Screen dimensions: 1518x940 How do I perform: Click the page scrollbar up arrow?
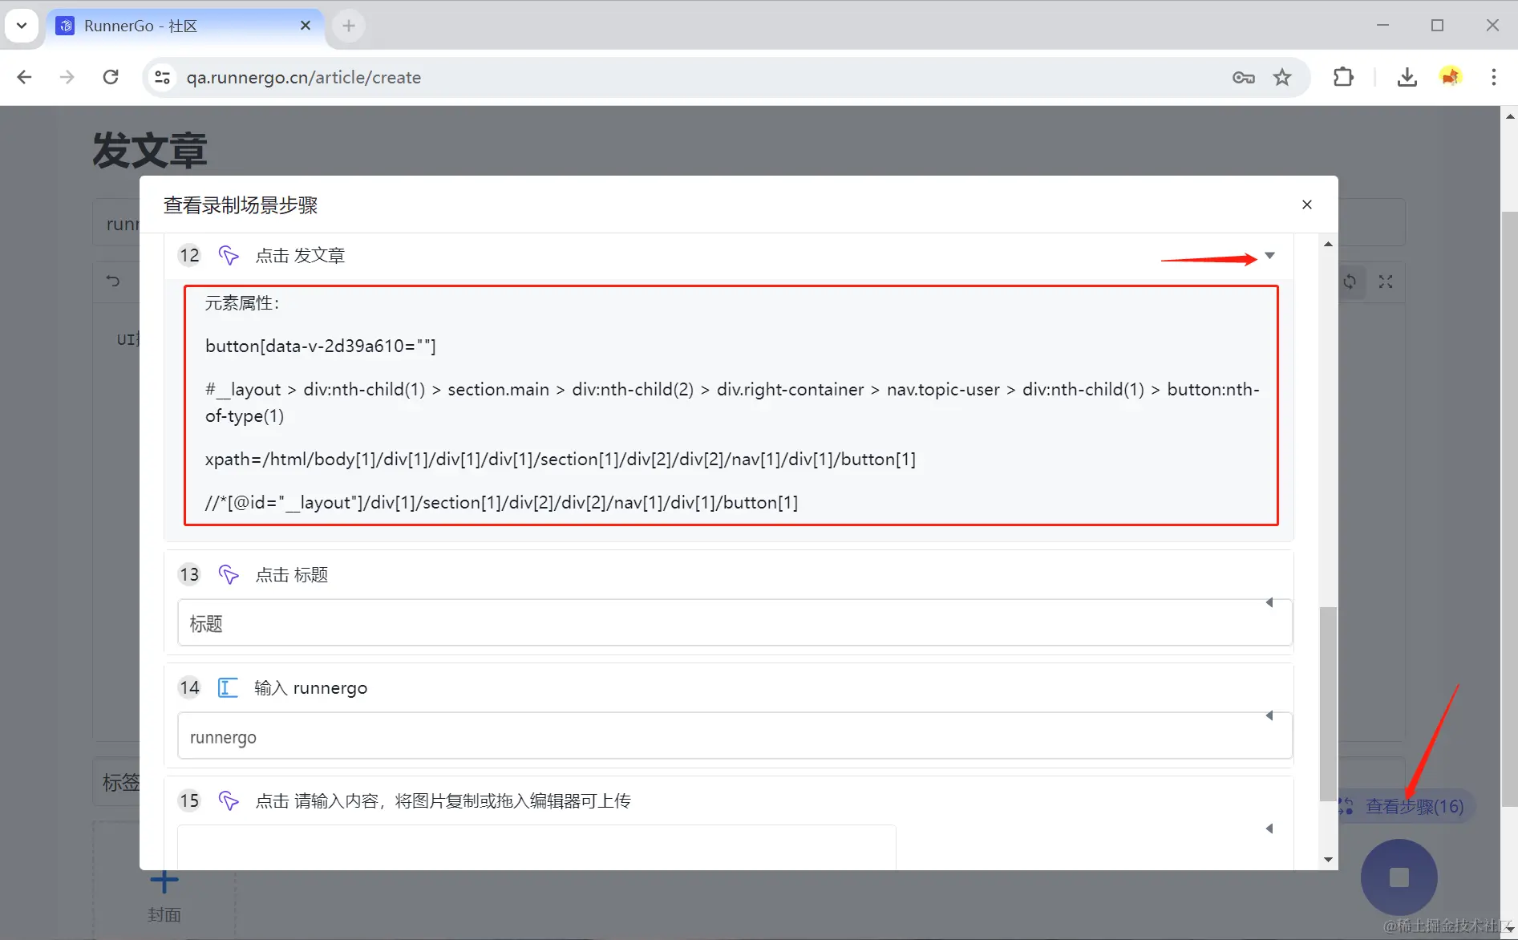(1510, 116)
